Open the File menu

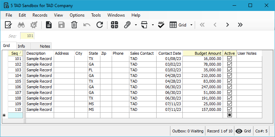coord(9,15)
